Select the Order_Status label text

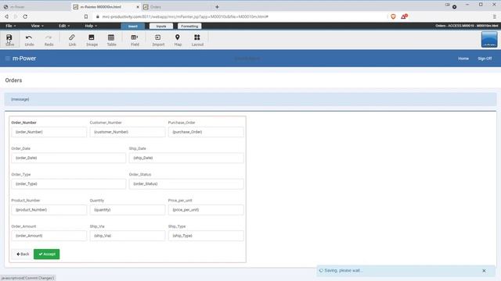point(140,175)
